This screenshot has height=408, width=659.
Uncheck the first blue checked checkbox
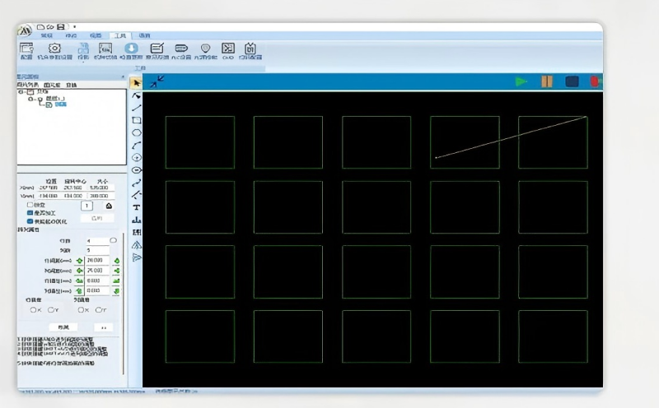pos(30,213)
